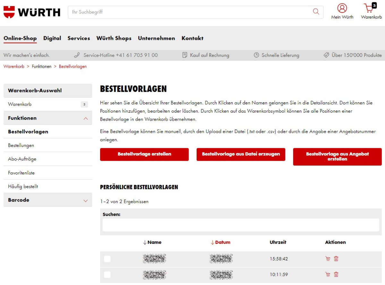This screenshot has height=285, width=385.
Task: Delete the 10:11:59 template
Action: pos(336,274)
